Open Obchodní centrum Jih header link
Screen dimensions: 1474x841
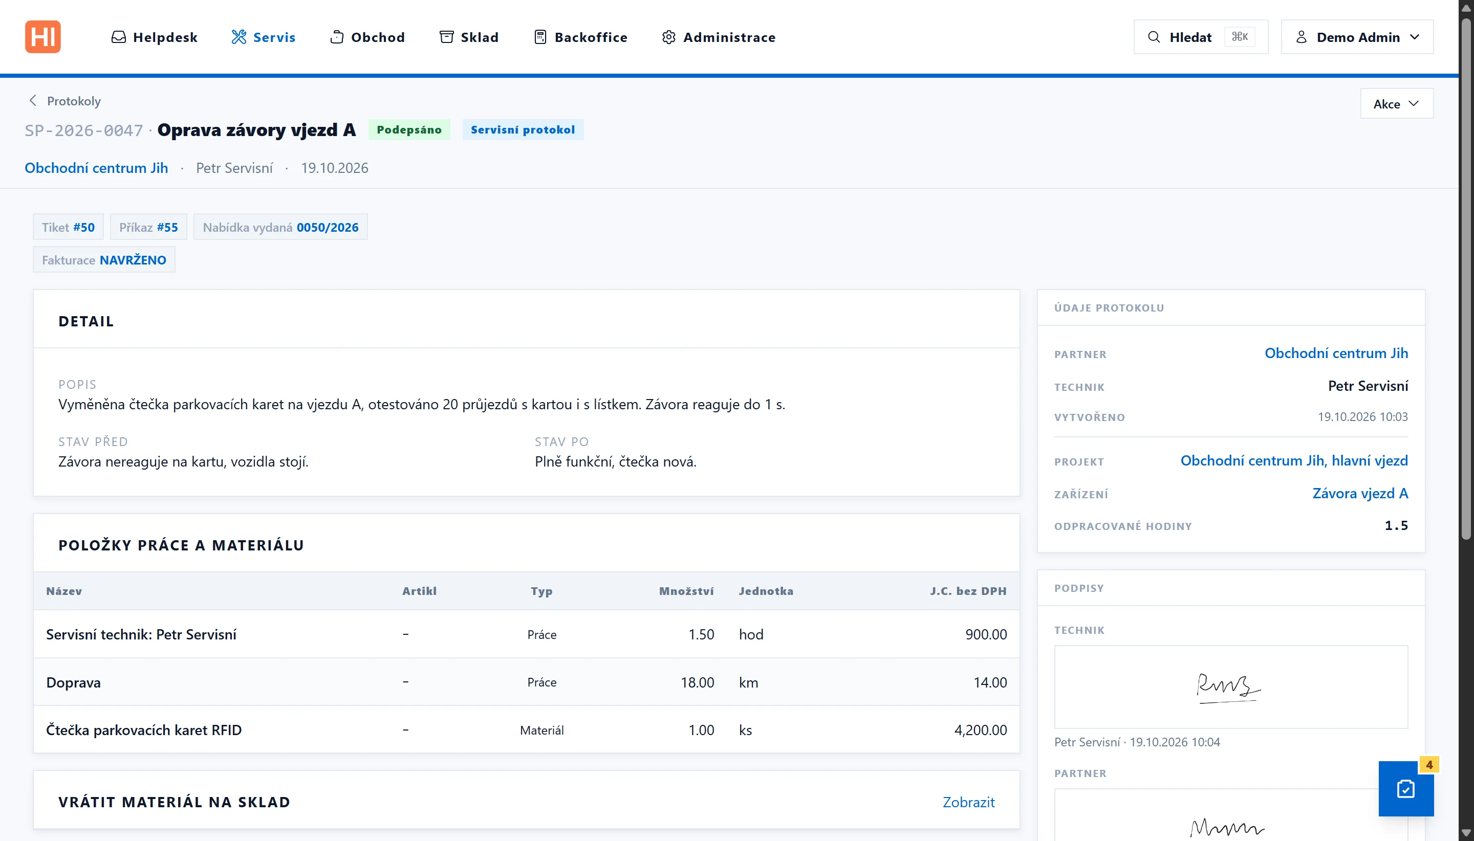(97, 167)
